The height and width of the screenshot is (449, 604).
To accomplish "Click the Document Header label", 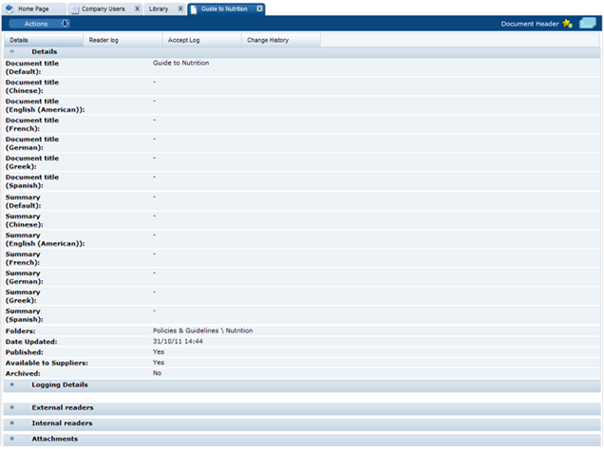I will tap(530, 24).
